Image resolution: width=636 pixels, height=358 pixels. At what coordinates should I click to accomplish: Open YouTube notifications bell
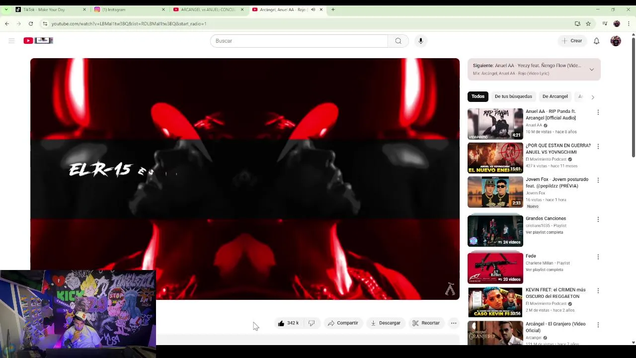(x=596, y=41)
